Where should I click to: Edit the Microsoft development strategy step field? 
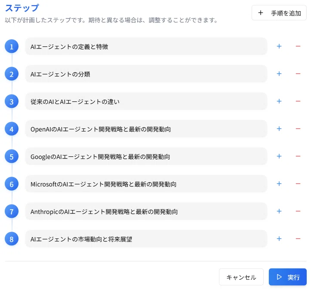point(146,184)
